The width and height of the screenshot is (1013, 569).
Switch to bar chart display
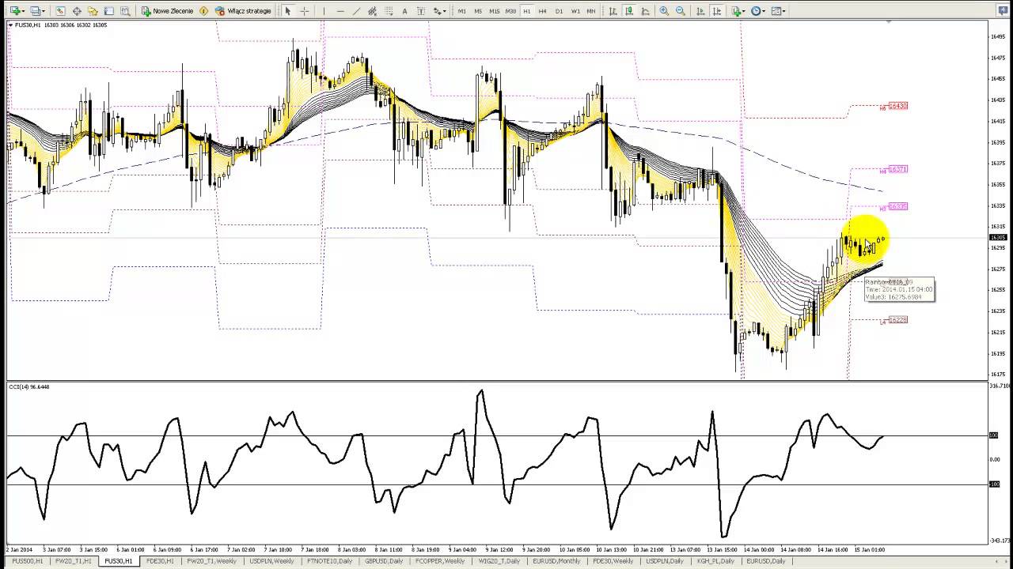pyautogui.click(x=613, y=11)
